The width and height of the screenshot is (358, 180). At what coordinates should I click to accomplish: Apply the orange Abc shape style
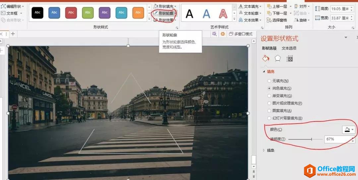click(138, 13)
